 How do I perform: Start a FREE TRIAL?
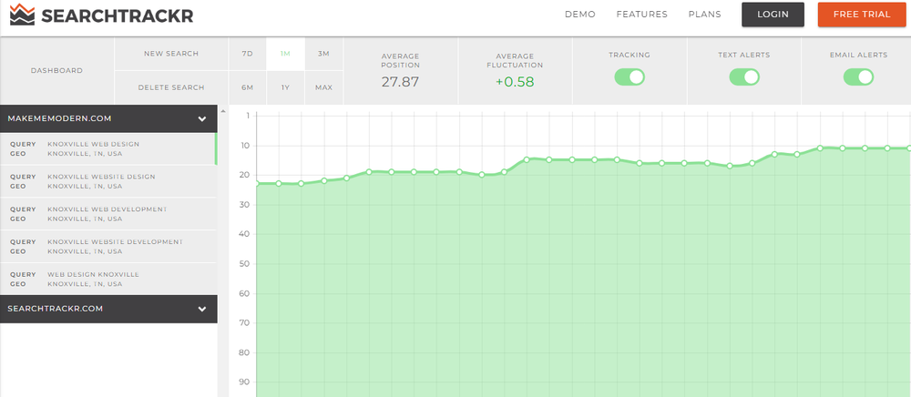click(862, 15)
